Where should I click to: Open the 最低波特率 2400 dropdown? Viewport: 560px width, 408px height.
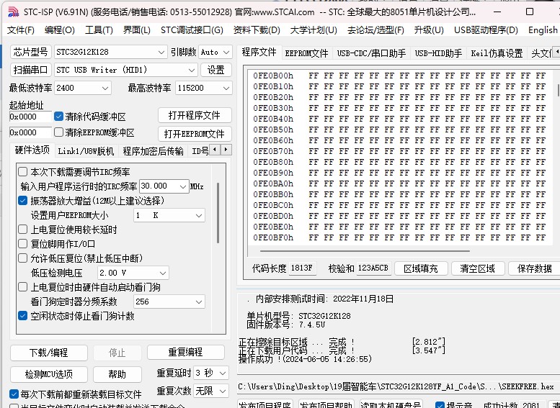point(82,88)
